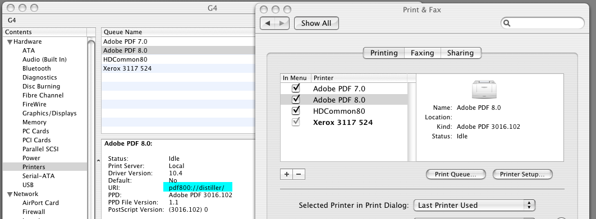The height and width of the screenshot is (219, 596).
Task: Select Graphics/Displays in Contents
Action: (x=49, y=113)
